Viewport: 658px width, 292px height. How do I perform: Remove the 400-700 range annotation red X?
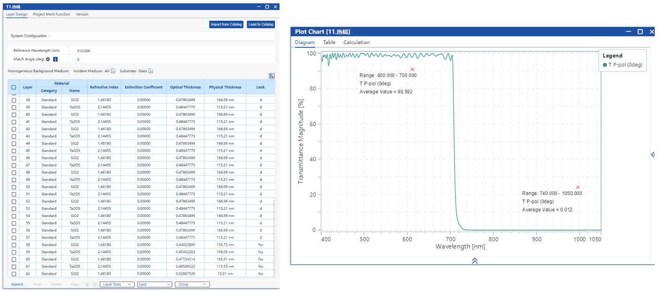coord(412,69)
